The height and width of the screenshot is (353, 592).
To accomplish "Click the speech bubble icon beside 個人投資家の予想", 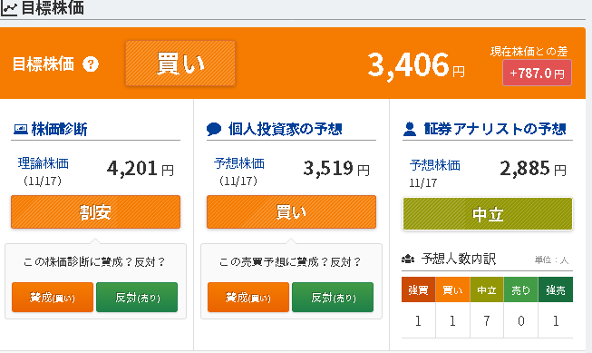I will coord(214,129).
